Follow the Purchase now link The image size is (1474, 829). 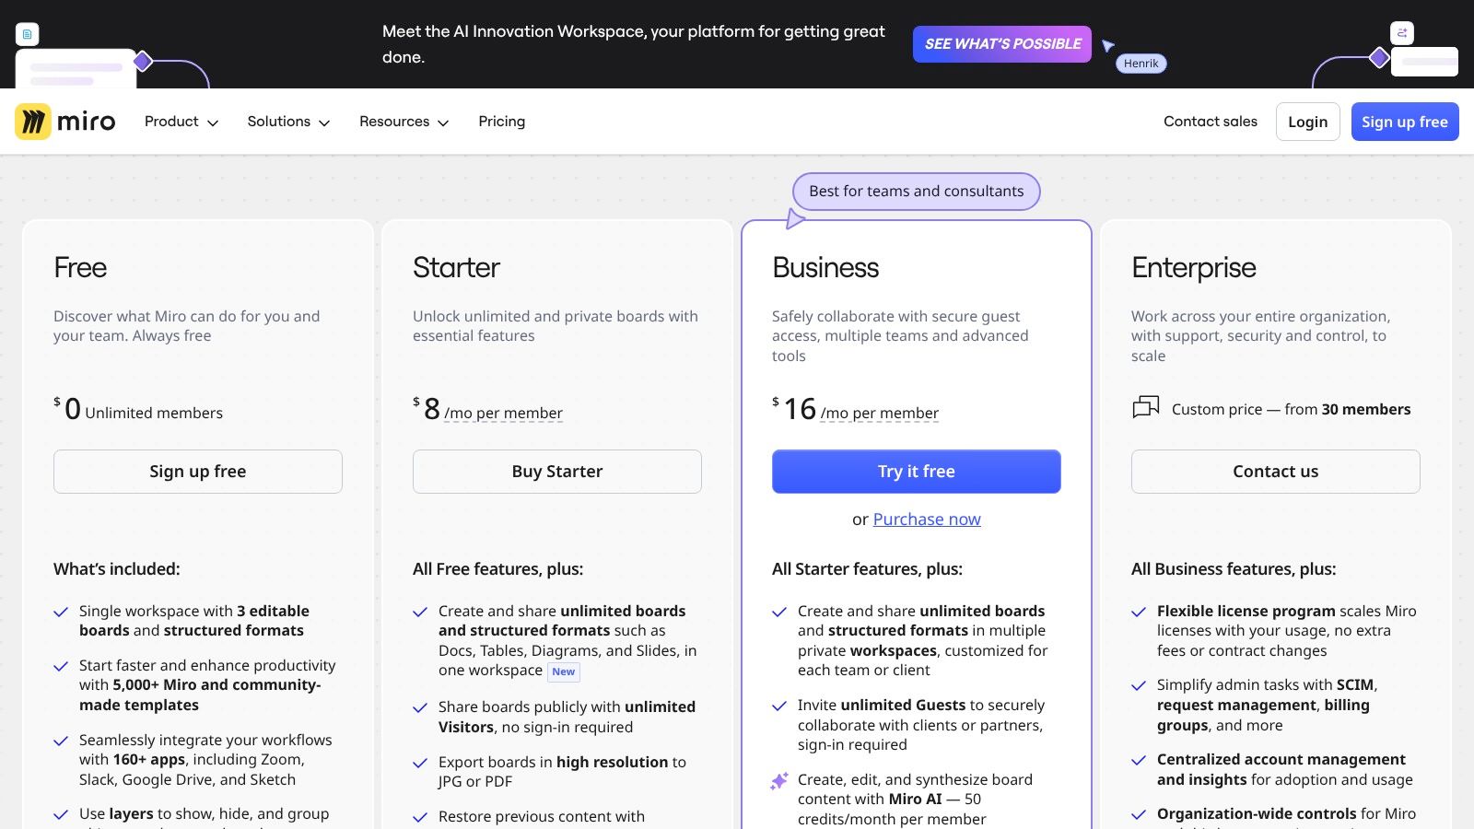926,520
